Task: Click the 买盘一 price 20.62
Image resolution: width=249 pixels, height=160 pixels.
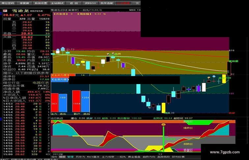Action: click(x=27, y=37)
